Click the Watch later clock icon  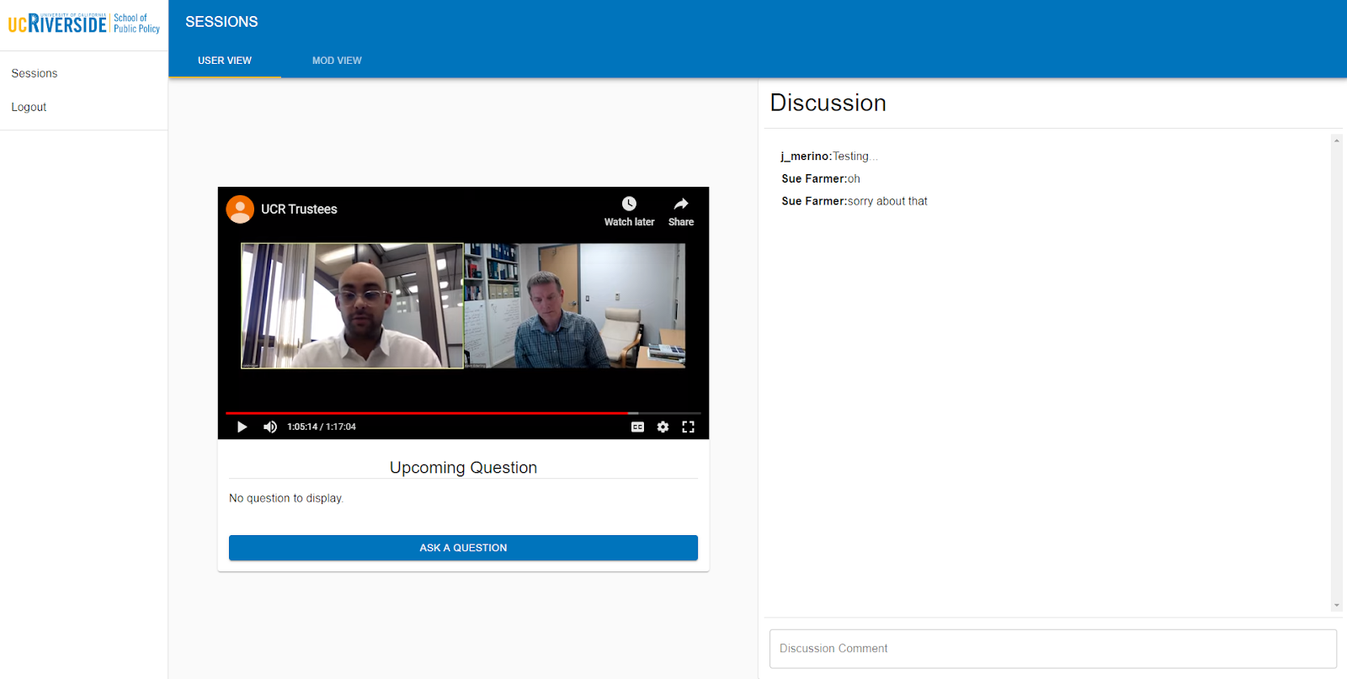[629, 204]
